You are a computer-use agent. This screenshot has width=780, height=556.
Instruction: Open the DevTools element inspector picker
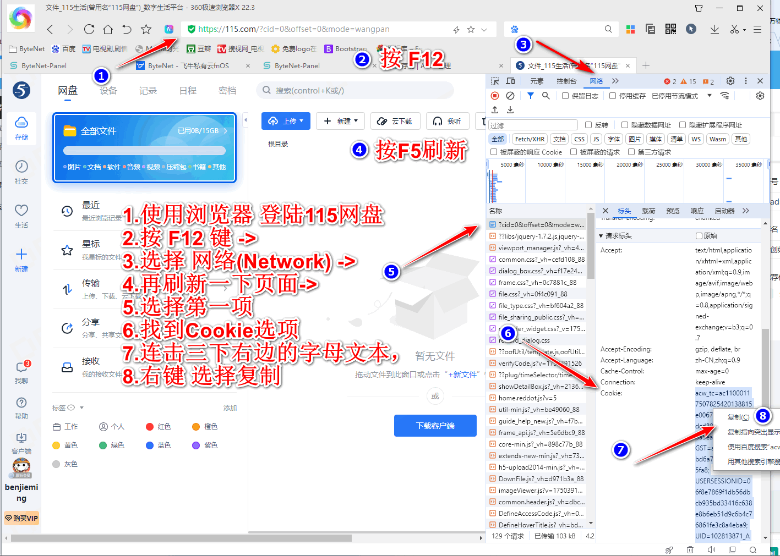pyautogui.click(x=495, y=81)
